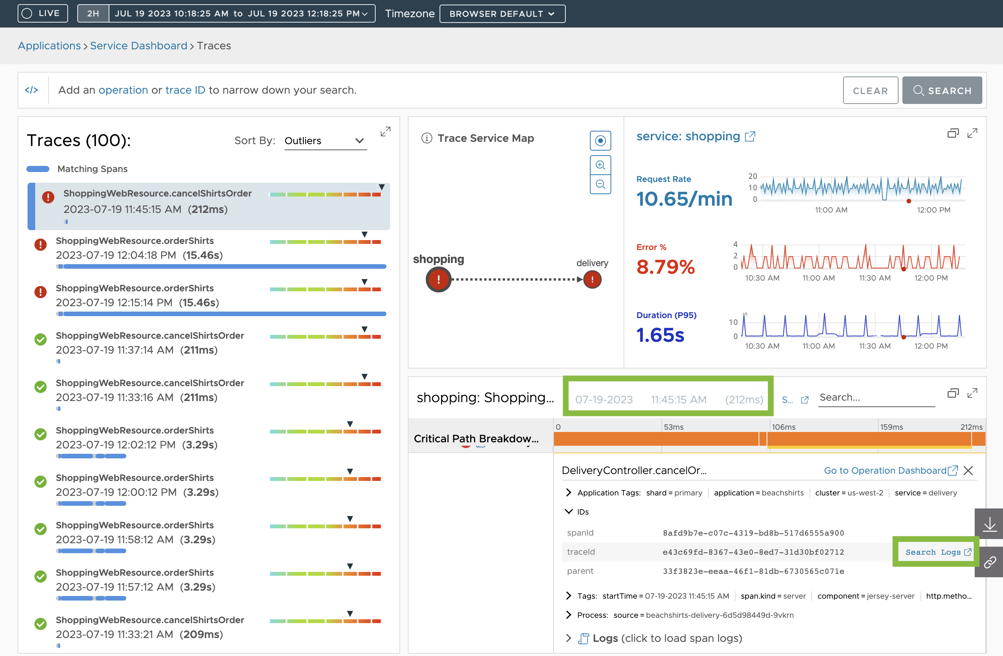1003x656 pixels.
Task: Expand the Application Tags section
Action: click(568, 493)
